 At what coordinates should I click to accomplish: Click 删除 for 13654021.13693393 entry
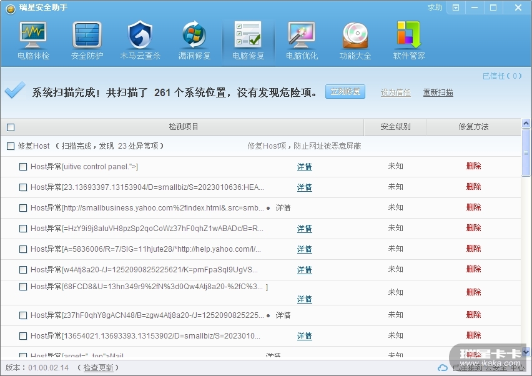coord(474,335)
